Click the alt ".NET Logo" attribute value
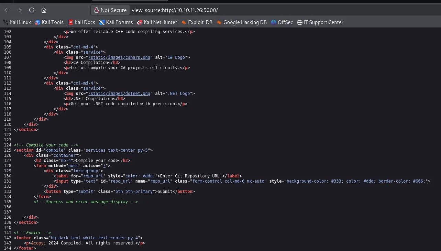The width and height of the screenshot is (441, 251). point(179,94)
